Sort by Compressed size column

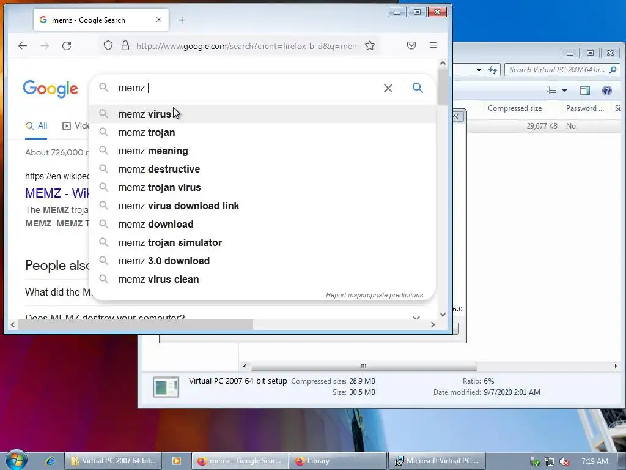(x=514, y=108)
